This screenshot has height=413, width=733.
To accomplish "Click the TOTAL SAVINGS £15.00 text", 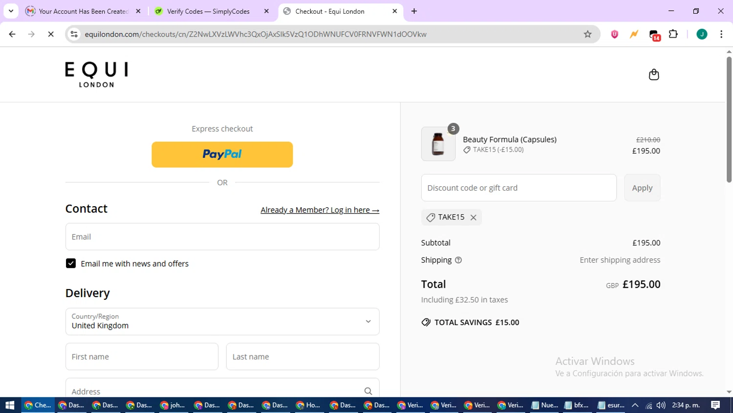I will pos(476,322).
